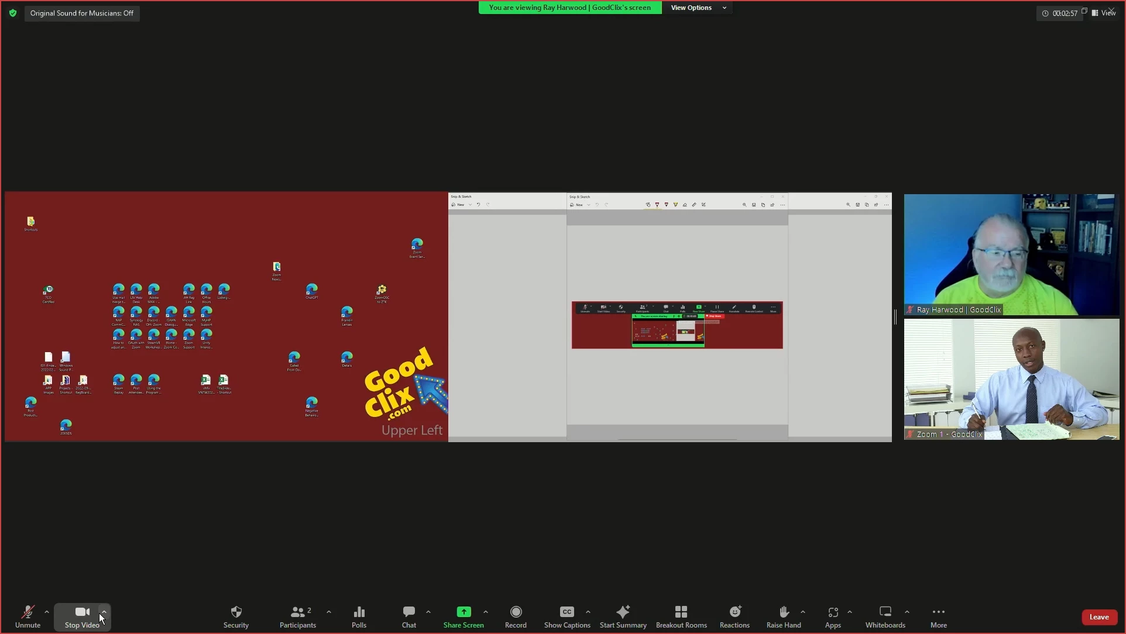The height and width of the screenshot is (634, 1126).
Task: Toggle Original Sound for Musicians
Action: pyautogui.click(x=82, y=13)
